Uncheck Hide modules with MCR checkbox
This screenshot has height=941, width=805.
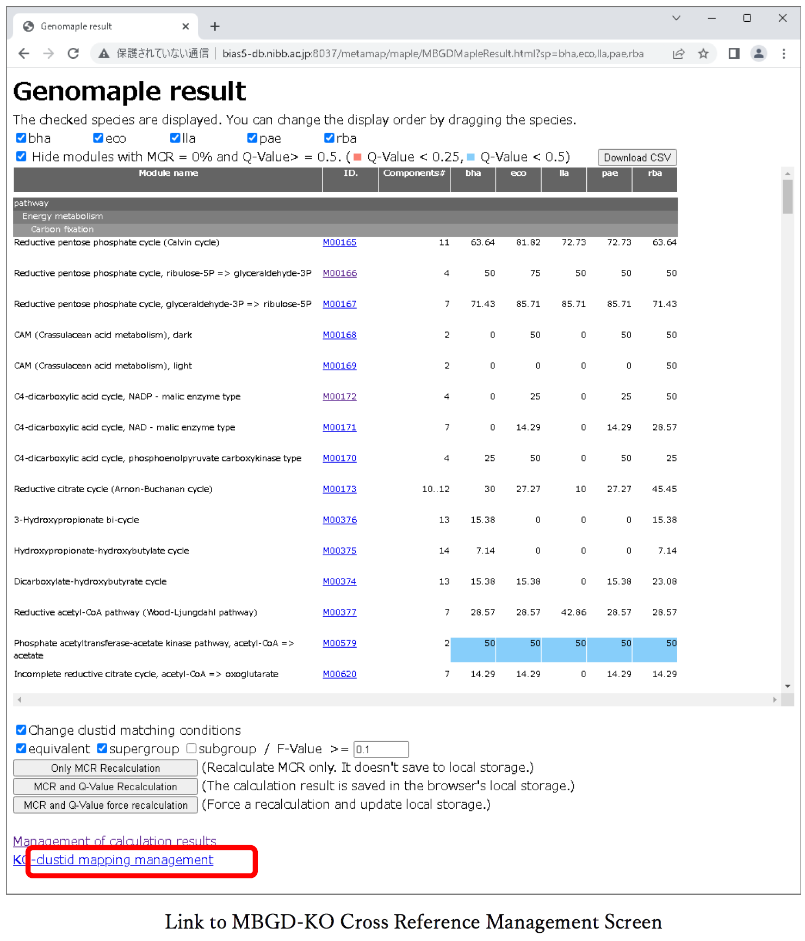[x=21, y=157]
